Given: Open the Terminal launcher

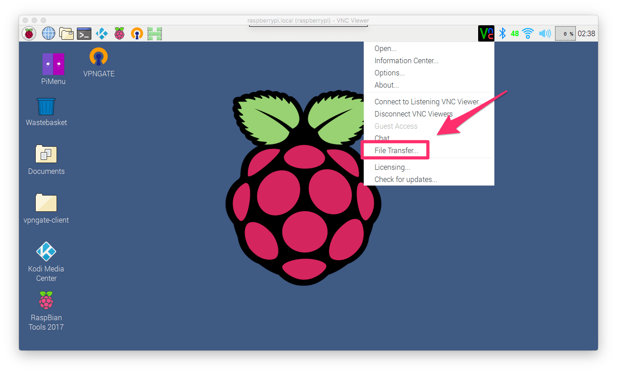Looking at the screenshot, I should pos(84,33).
